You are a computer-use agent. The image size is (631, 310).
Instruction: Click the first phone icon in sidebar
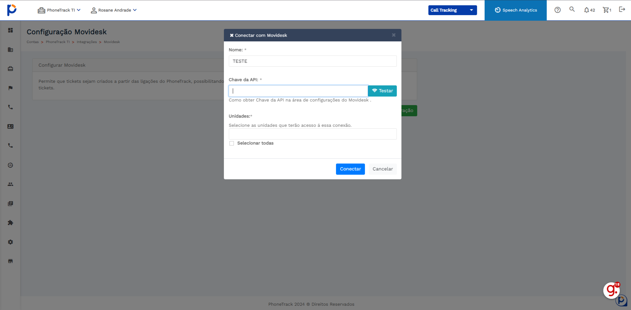11,107
